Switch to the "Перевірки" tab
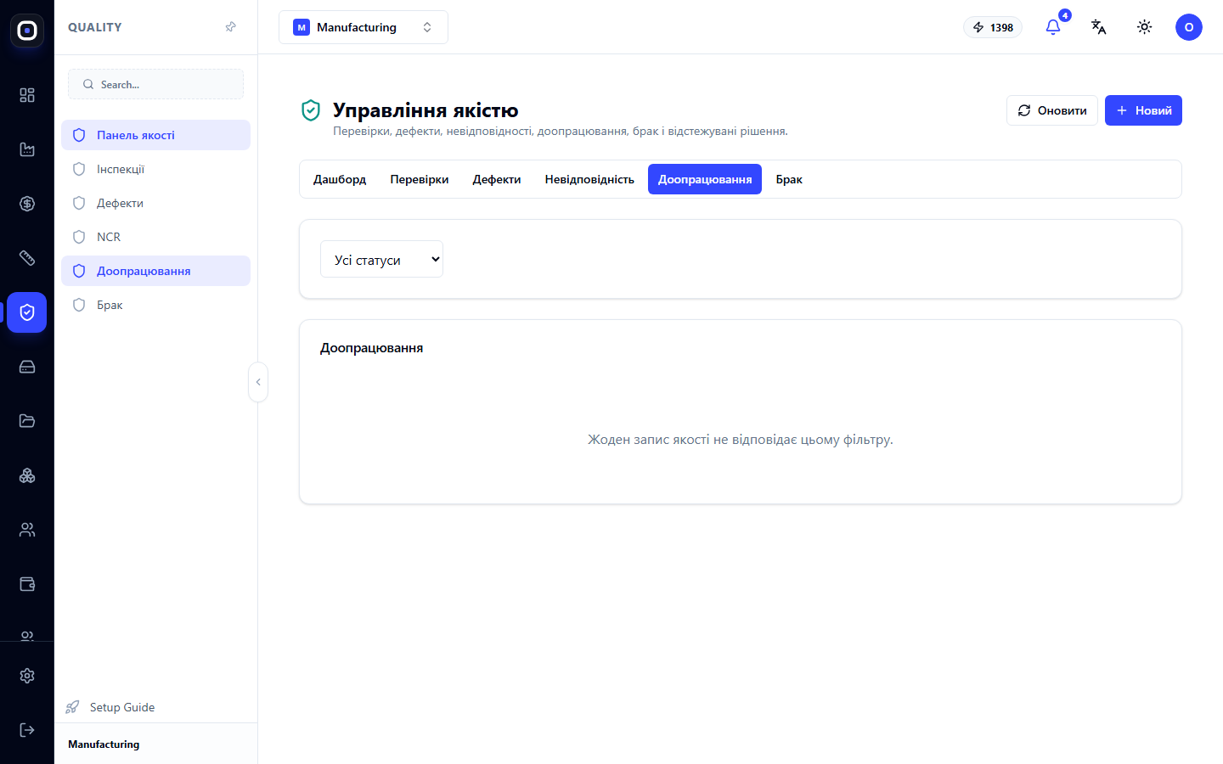The height and width of the screenshot is (764, 1223). tap(420, 179)
